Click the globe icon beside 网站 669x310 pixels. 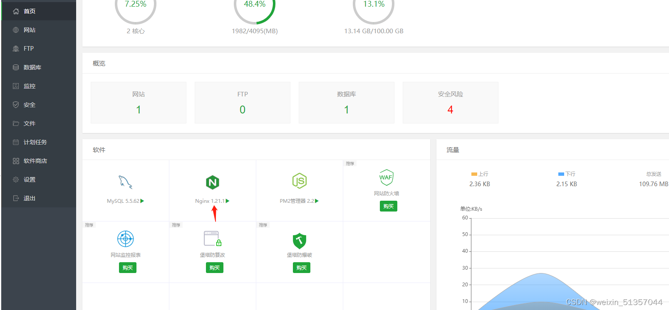click(16, 30)
